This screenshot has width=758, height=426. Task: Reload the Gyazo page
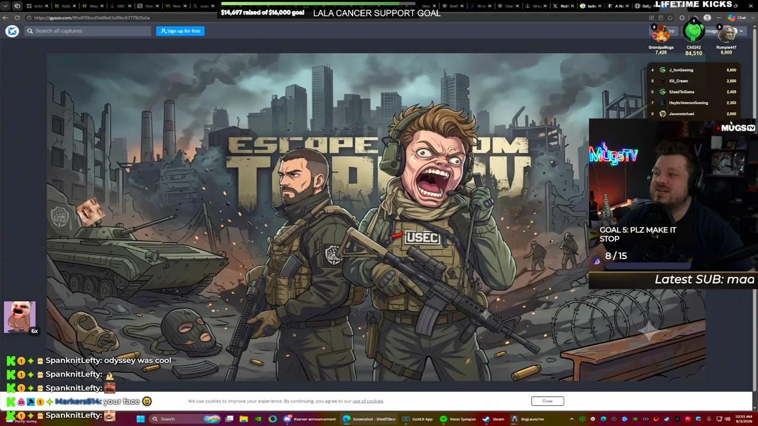click(x=17, y=18)
